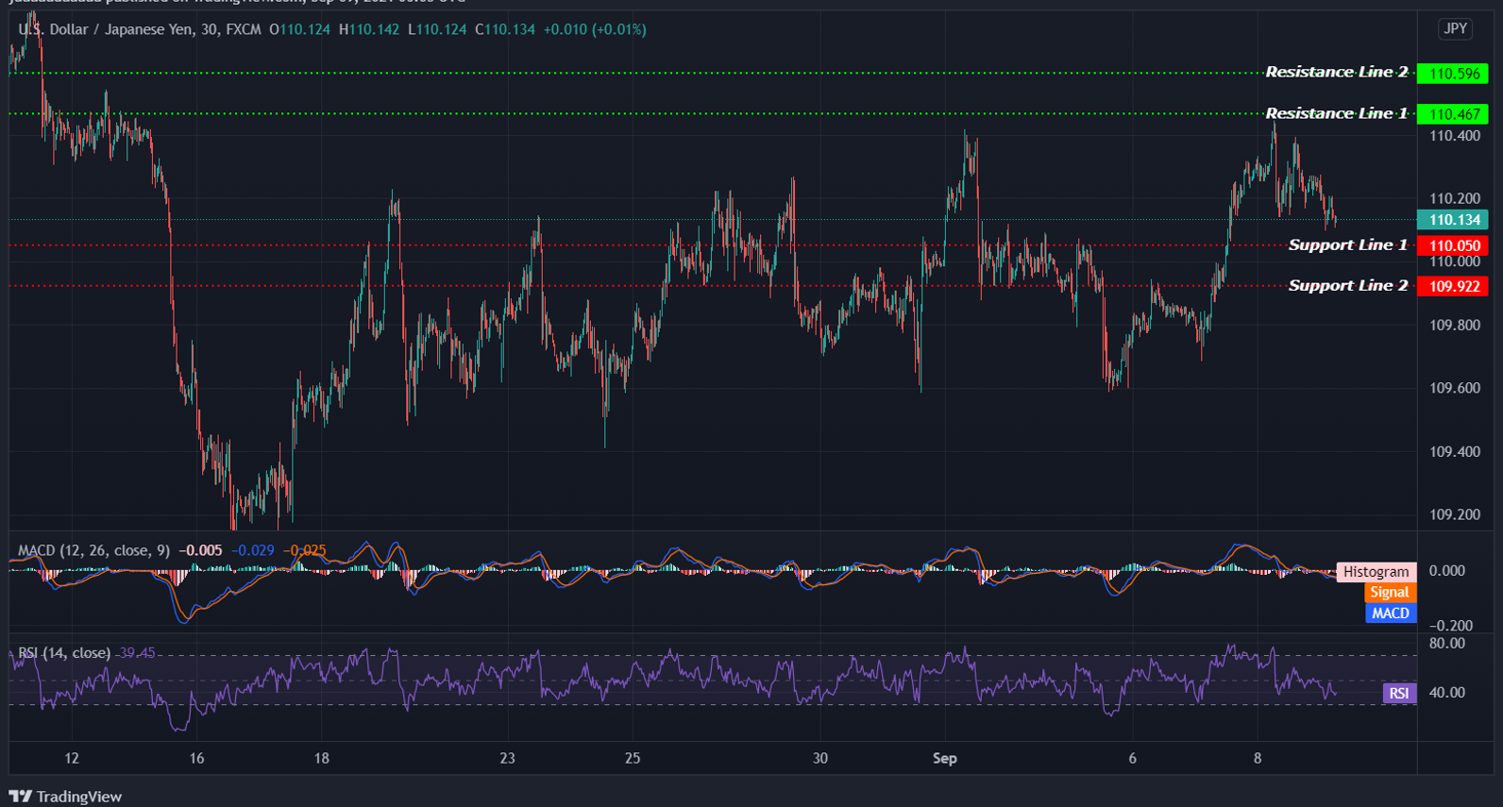The width and height of the screenshot is (1503, 807).
Task: Click the Sep date label on time axis
Action: [944, 758]
